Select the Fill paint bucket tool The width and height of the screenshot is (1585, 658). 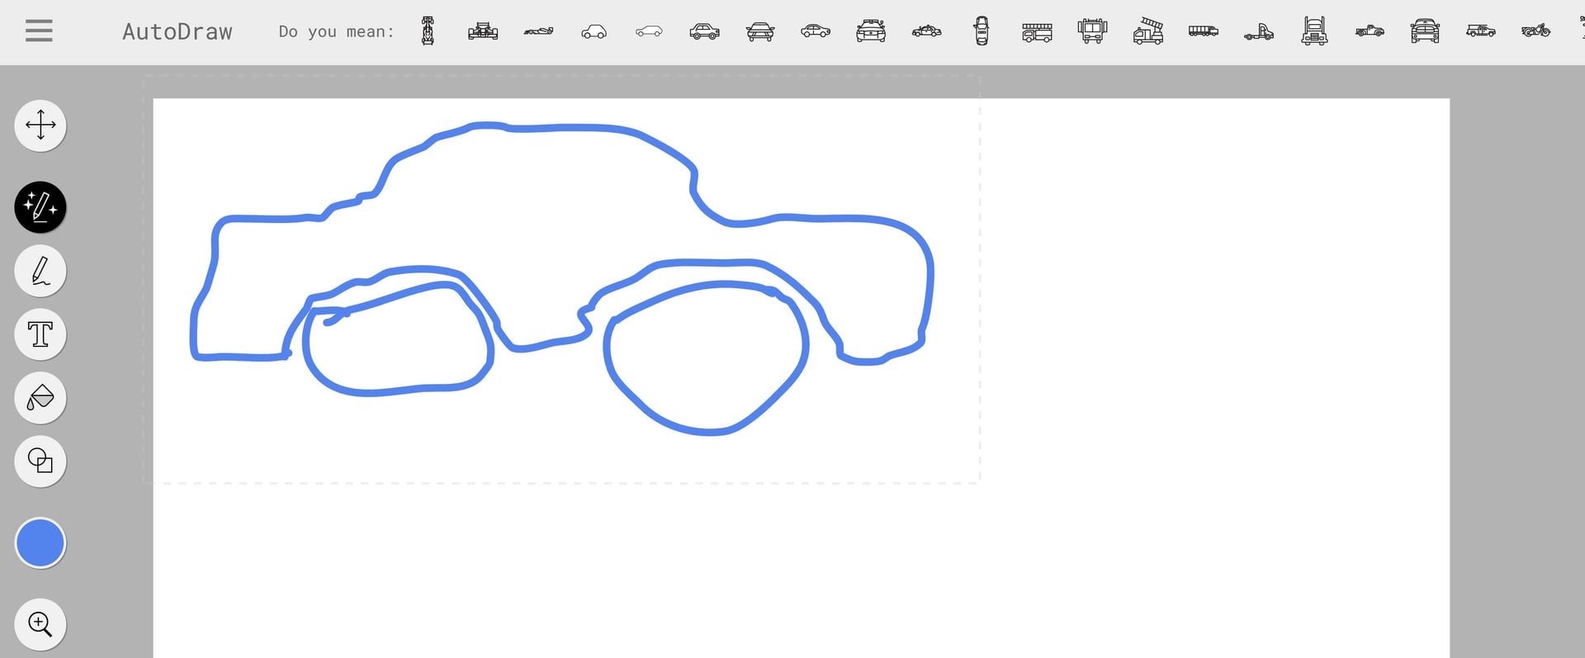40,398
